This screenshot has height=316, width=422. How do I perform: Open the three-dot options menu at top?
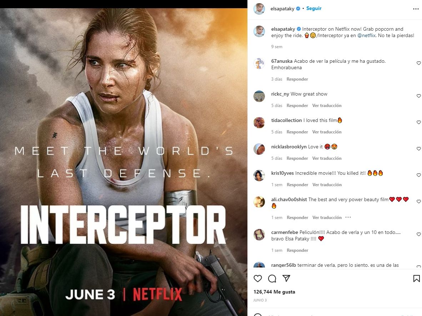click(x=416, y=9)
